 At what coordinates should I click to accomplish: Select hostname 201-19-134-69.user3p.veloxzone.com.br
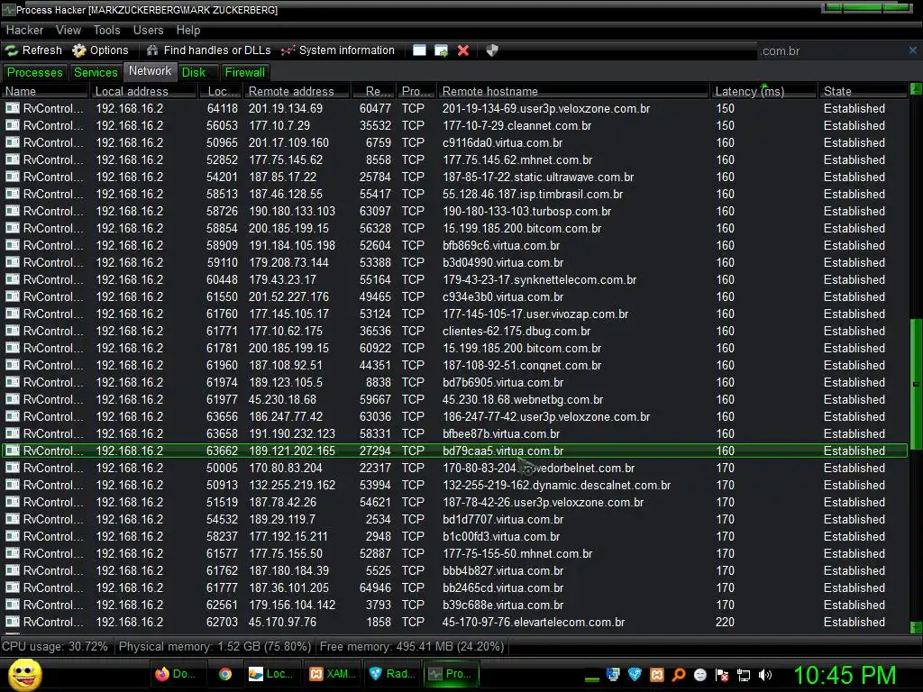click(546, 108)
